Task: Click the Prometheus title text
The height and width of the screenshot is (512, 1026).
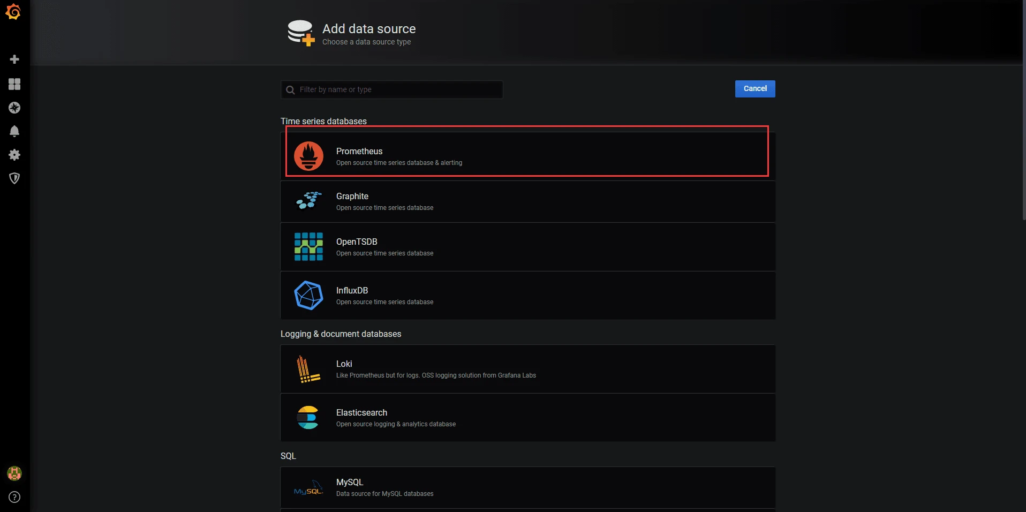Action: pyautogui.click(x=359, y=151)
